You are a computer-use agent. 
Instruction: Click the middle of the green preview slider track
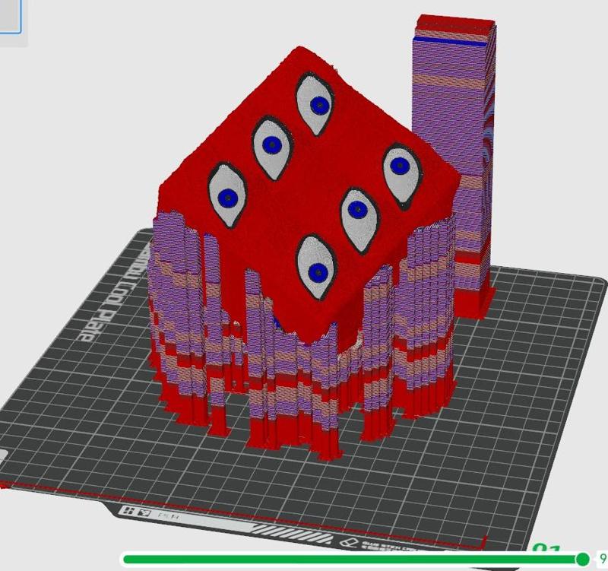click(x=353, y=559)
